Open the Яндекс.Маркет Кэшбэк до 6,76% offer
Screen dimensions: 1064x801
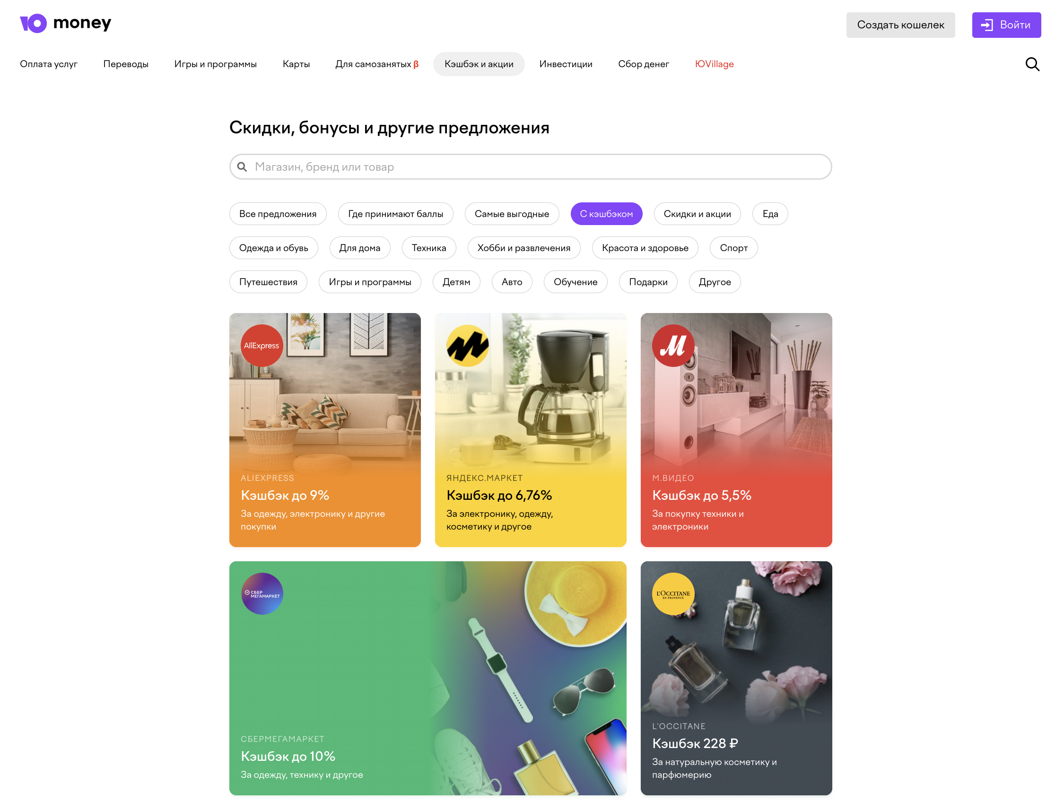point(531,430)
